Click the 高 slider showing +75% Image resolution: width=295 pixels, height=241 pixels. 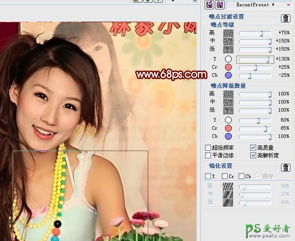(255, 33)
